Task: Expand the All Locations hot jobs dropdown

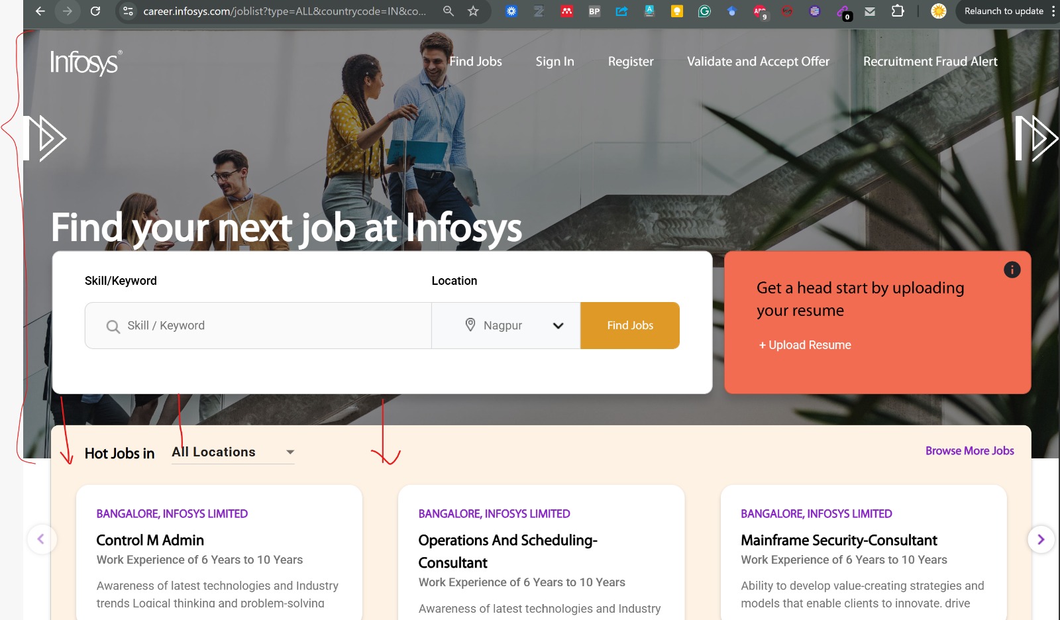Action: tap(233, 452)
